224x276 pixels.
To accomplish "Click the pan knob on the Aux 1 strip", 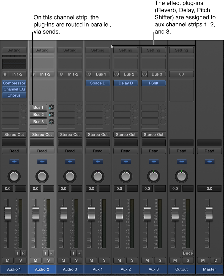I will [x=98, y=176].
